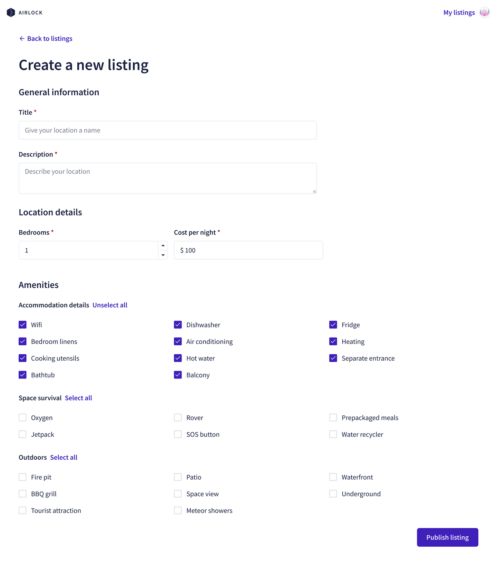
Task: Enable the Meteor showers amenity
Action: point(178,510)
